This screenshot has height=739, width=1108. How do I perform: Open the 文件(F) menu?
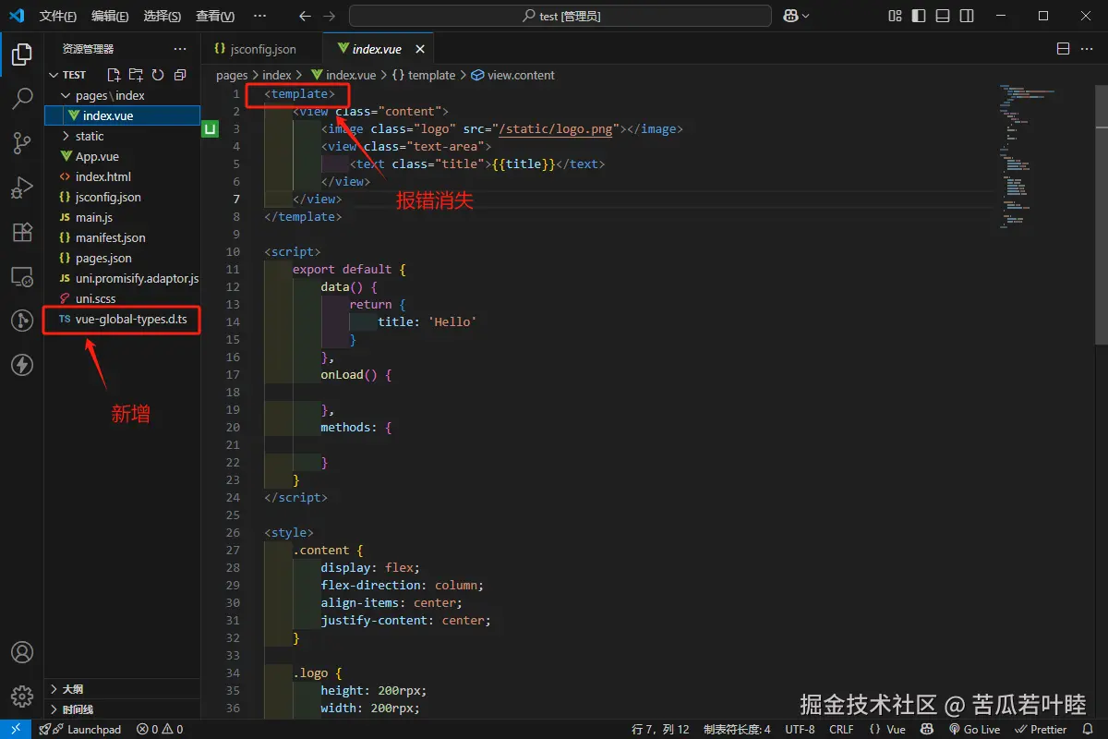pos(58,16)
